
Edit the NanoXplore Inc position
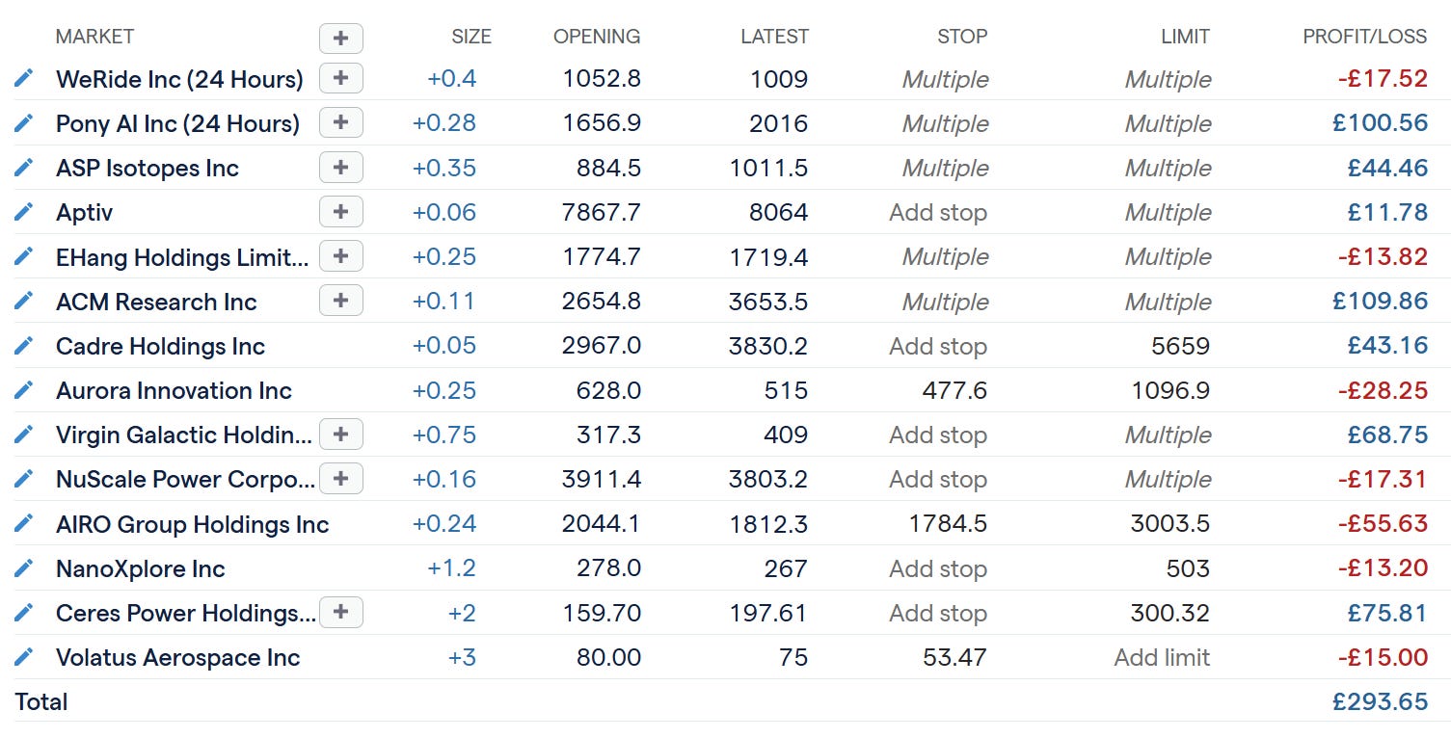coord(23,568)
